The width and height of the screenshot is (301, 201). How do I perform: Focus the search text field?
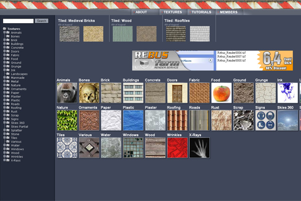point(18,21)
